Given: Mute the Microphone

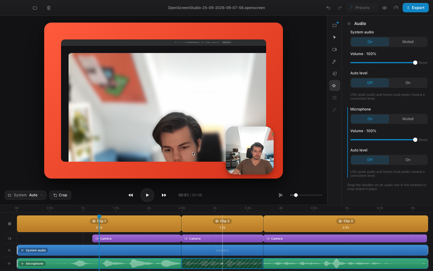Looking at the screenshot, I should [x=408, y=119].
